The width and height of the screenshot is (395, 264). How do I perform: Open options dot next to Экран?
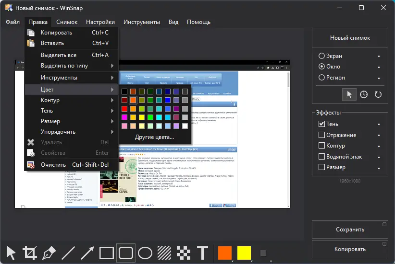click(x=379, y=56)
